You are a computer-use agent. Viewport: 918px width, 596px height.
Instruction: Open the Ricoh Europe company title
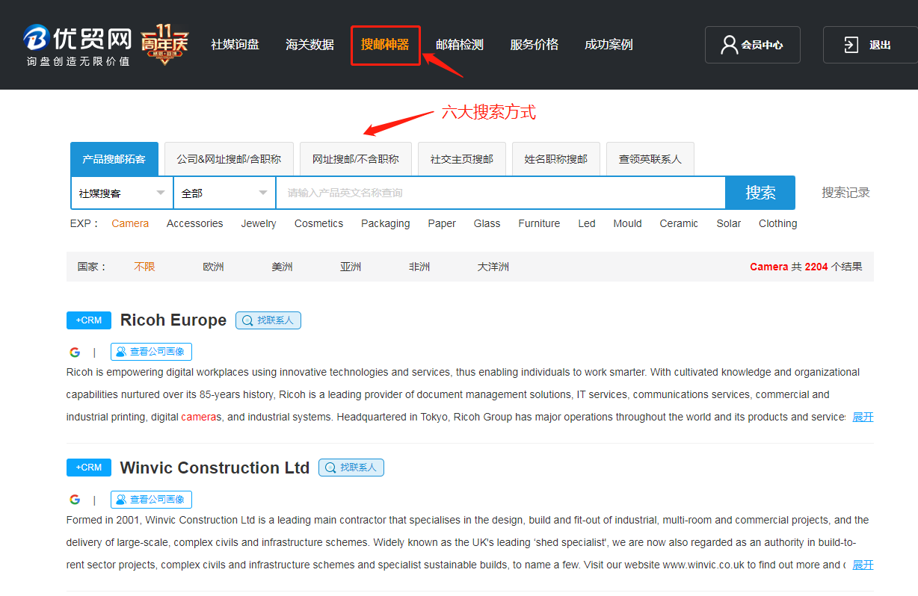pos(173,320)
